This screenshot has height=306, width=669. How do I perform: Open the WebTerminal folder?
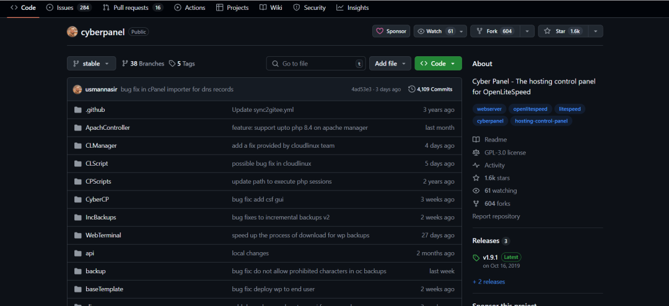[103, 235]
